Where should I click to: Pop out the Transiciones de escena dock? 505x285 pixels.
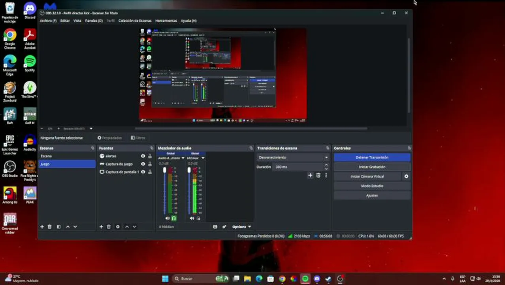point(327,148)
